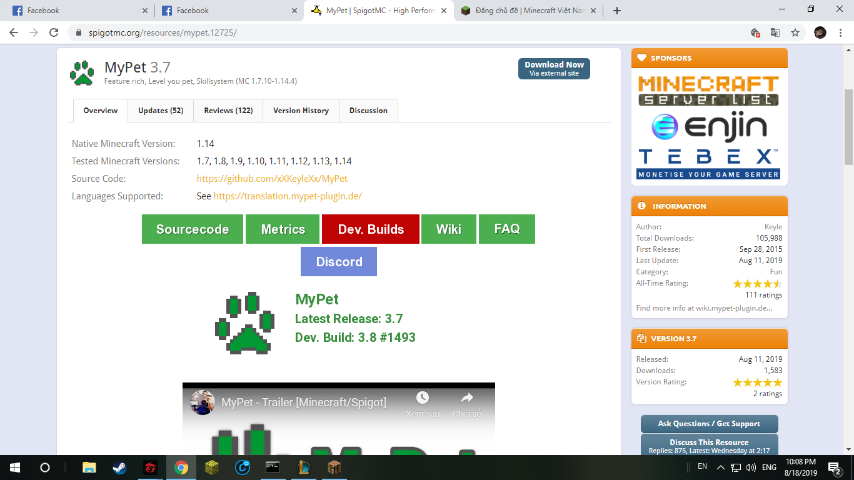Click Discuss This Resource button
The image size is (854, 480).
(x=710, y=446)
